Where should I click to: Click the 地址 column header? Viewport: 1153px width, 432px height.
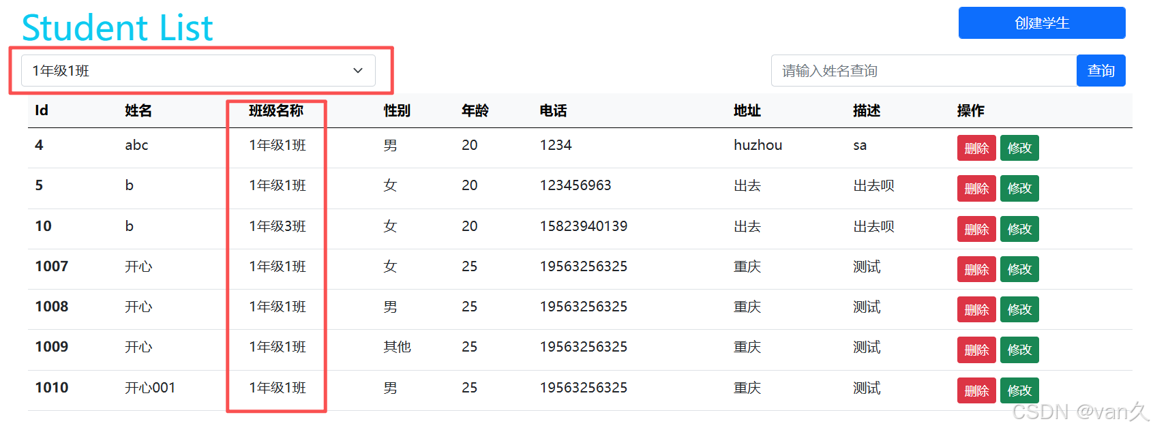pyautogui.click(x=747, y=110)
